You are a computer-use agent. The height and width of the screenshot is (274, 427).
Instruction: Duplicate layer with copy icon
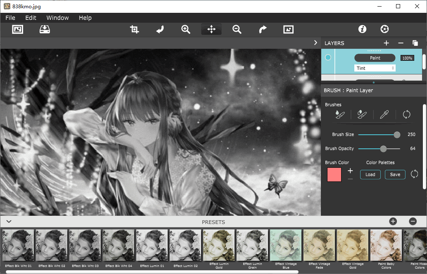click(x=415, y=43)
